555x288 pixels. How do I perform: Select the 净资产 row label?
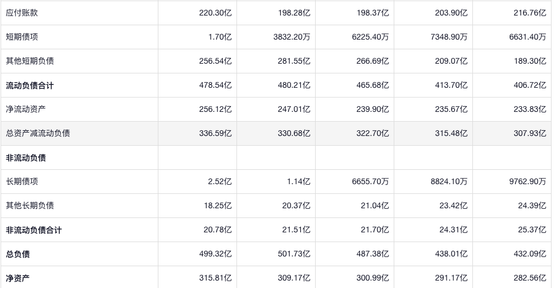point(18,278)
